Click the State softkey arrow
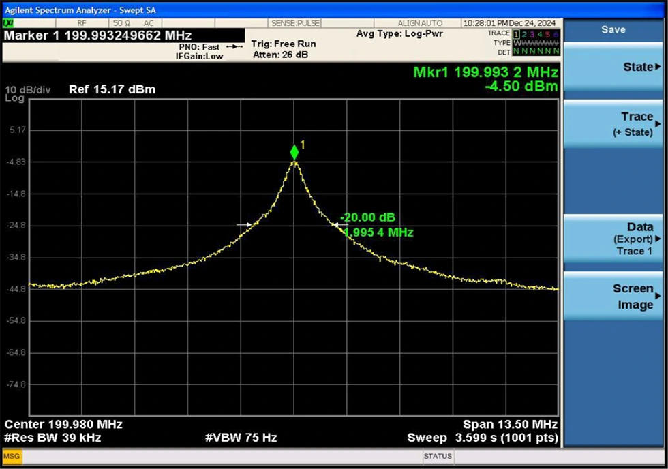Screen dimensions: 668x469 coord(658,67)
